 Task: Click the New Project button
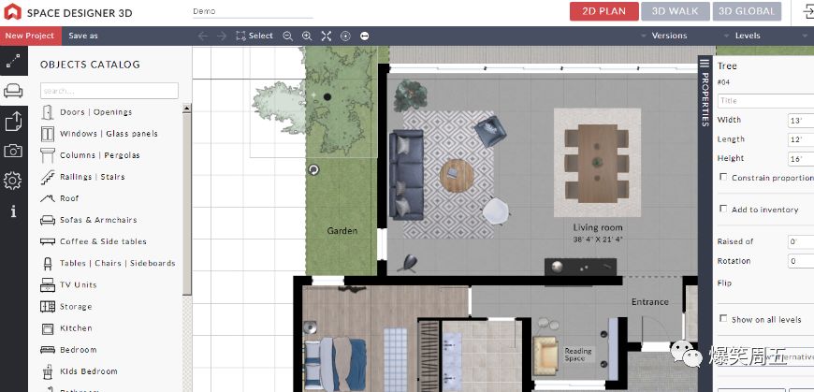30,36
